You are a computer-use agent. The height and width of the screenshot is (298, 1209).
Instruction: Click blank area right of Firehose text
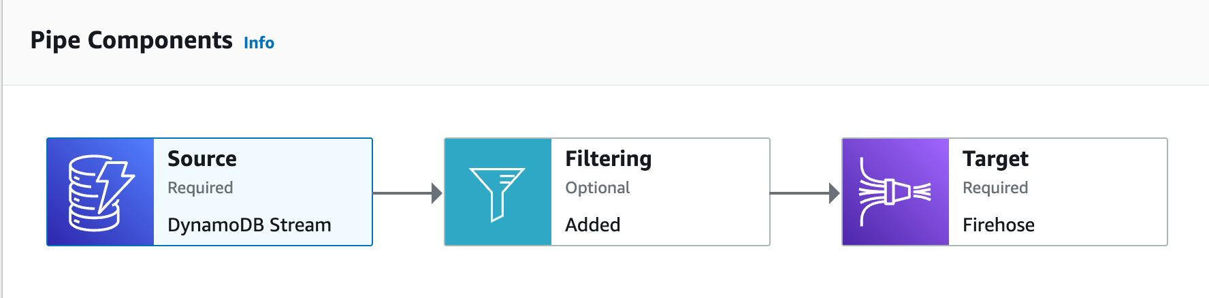coord(1103,225)
